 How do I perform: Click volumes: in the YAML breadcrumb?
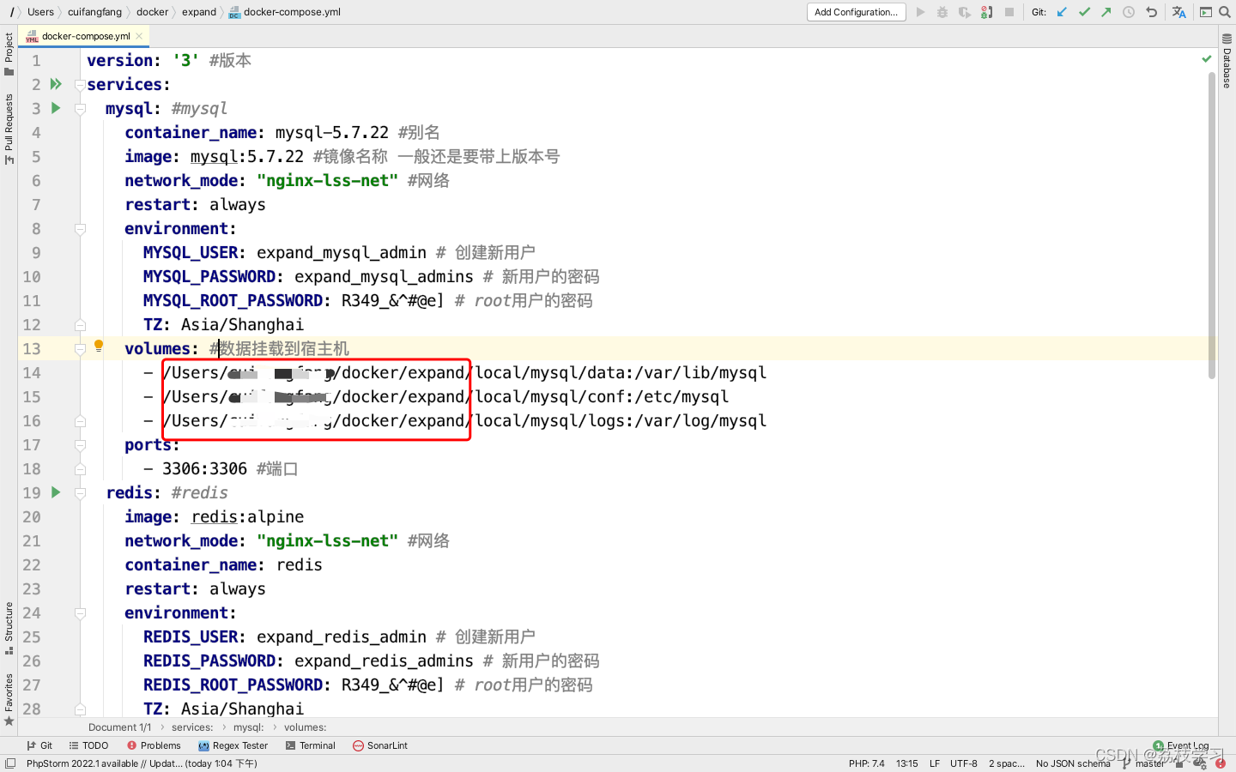306,727
